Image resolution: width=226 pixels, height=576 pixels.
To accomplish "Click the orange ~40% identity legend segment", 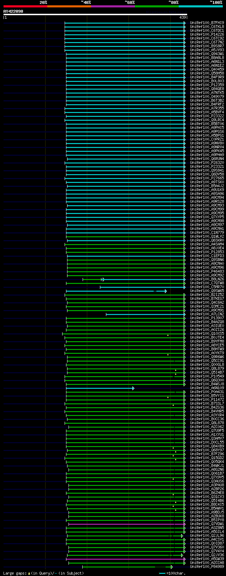I will point(69,6).
